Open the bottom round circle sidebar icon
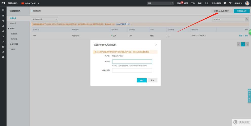251x126 pixels. coord(3,57)
